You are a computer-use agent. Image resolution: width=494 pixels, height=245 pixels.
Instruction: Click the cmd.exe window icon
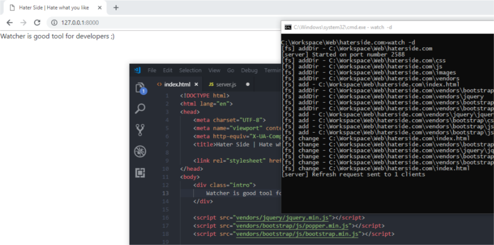288,28
